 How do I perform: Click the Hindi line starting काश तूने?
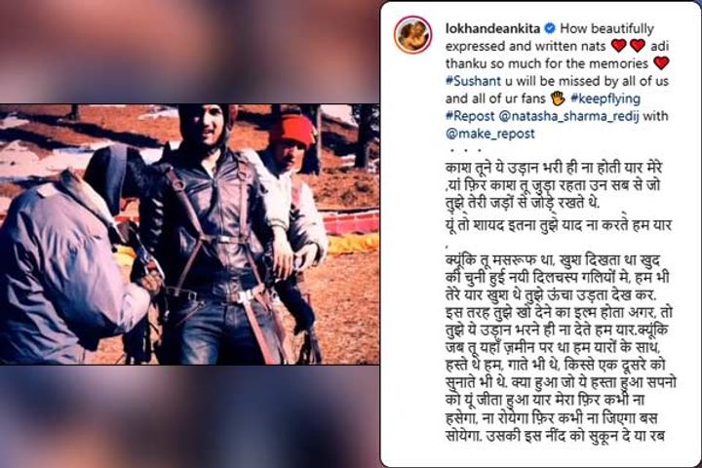click(x=554, y=169)
